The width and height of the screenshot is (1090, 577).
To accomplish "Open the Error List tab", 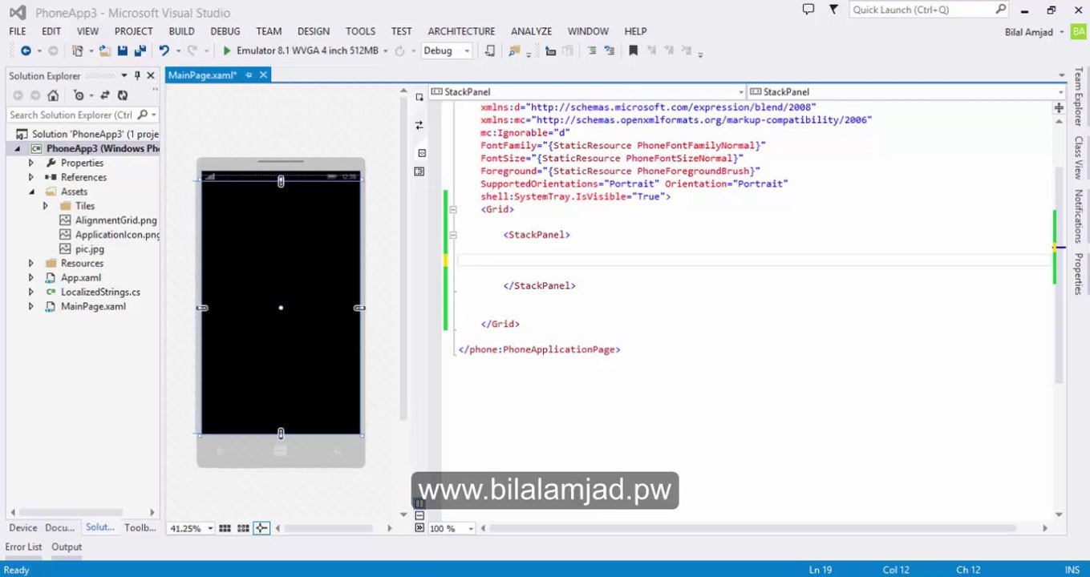I will [x=23, y=547].
